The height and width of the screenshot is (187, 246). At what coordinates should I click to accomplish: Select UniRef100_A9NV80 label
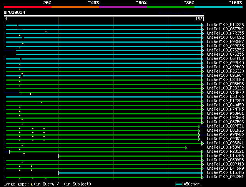pyautogui.click(x=225, y=135)
